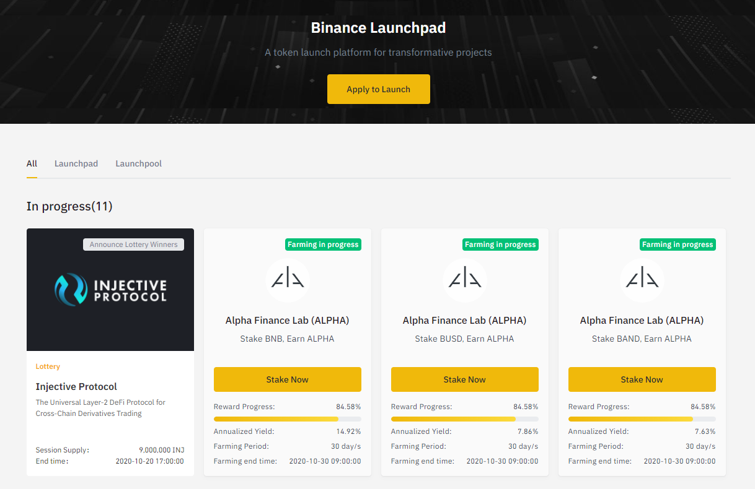Click the In progress(11) heading
The width and height of the screenshot is (755, 489).
click(69, 206)
